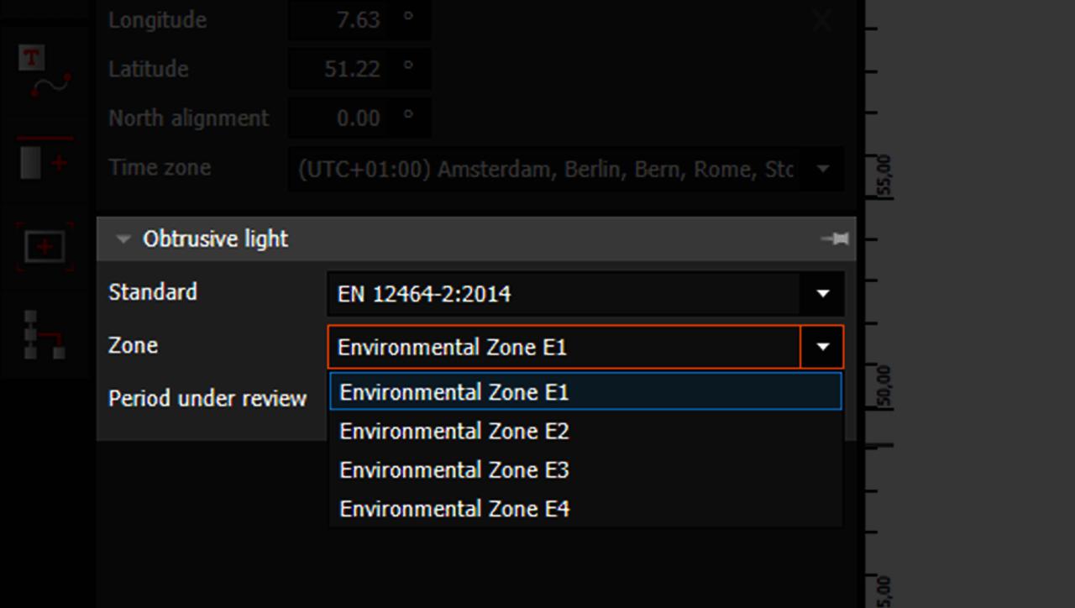
Task: Click the EN 12464-2:2014 standard box
Action: coord(563,294)
